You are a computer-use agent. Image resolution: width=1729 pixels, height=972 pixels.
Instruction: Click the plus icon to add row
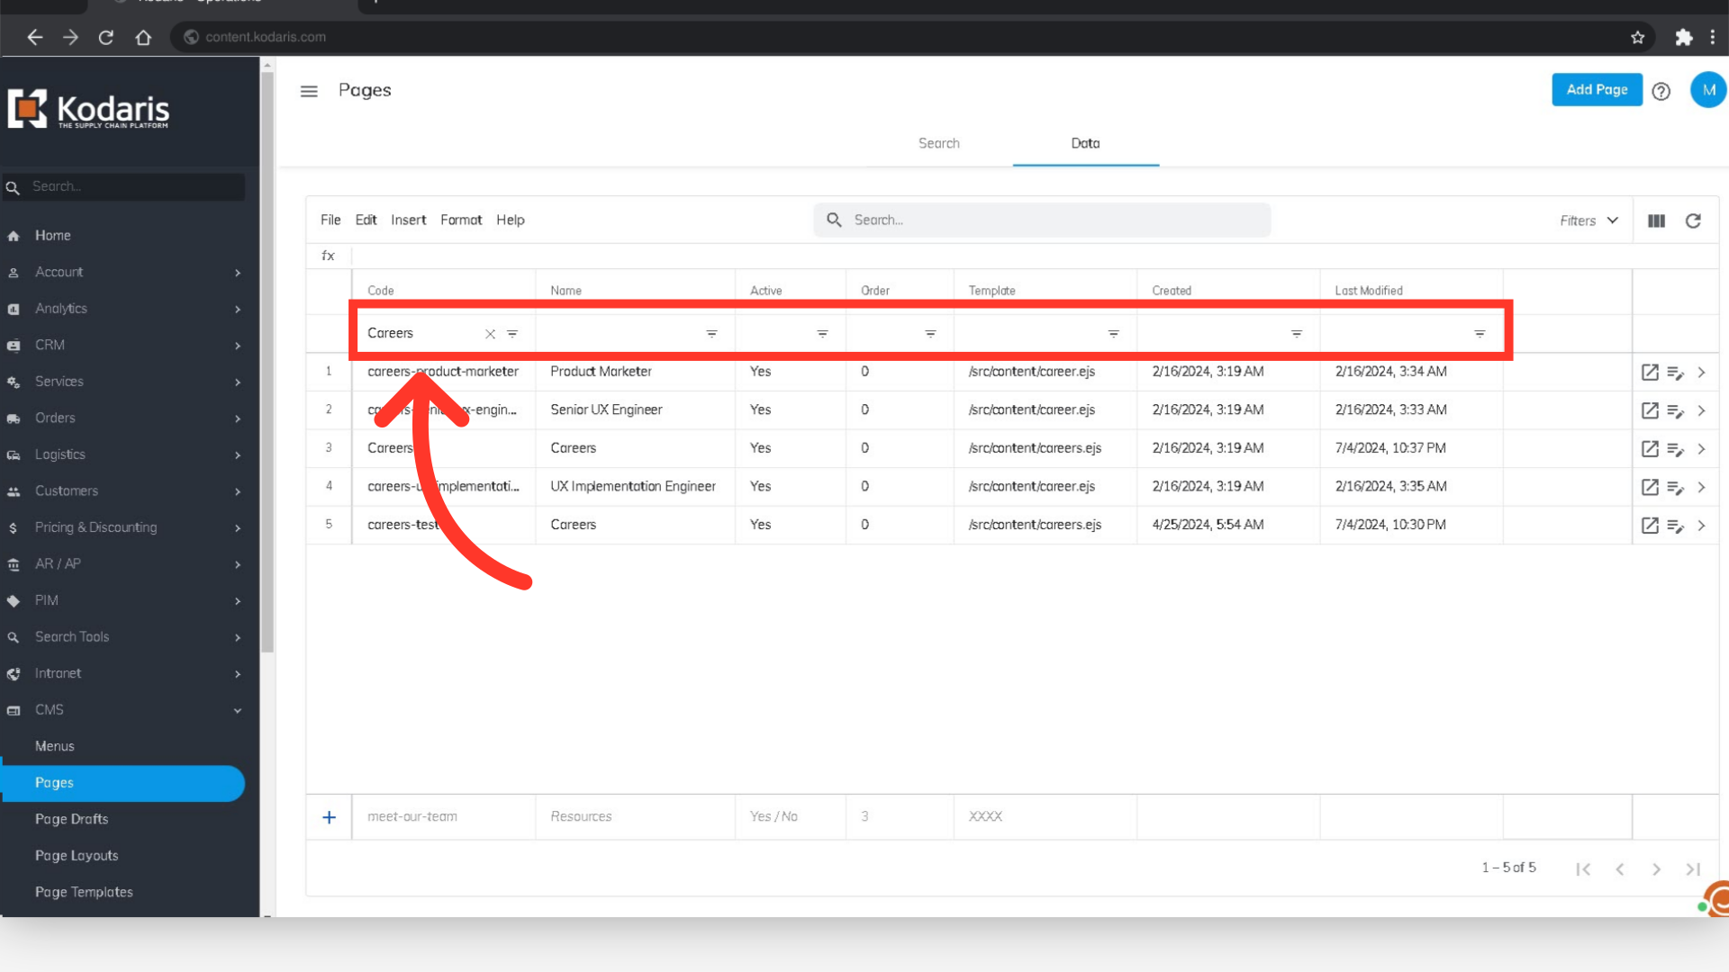(330, 817)
